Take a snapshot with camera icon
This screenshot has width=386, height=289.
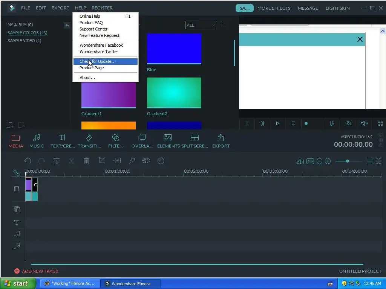[348, 123]
